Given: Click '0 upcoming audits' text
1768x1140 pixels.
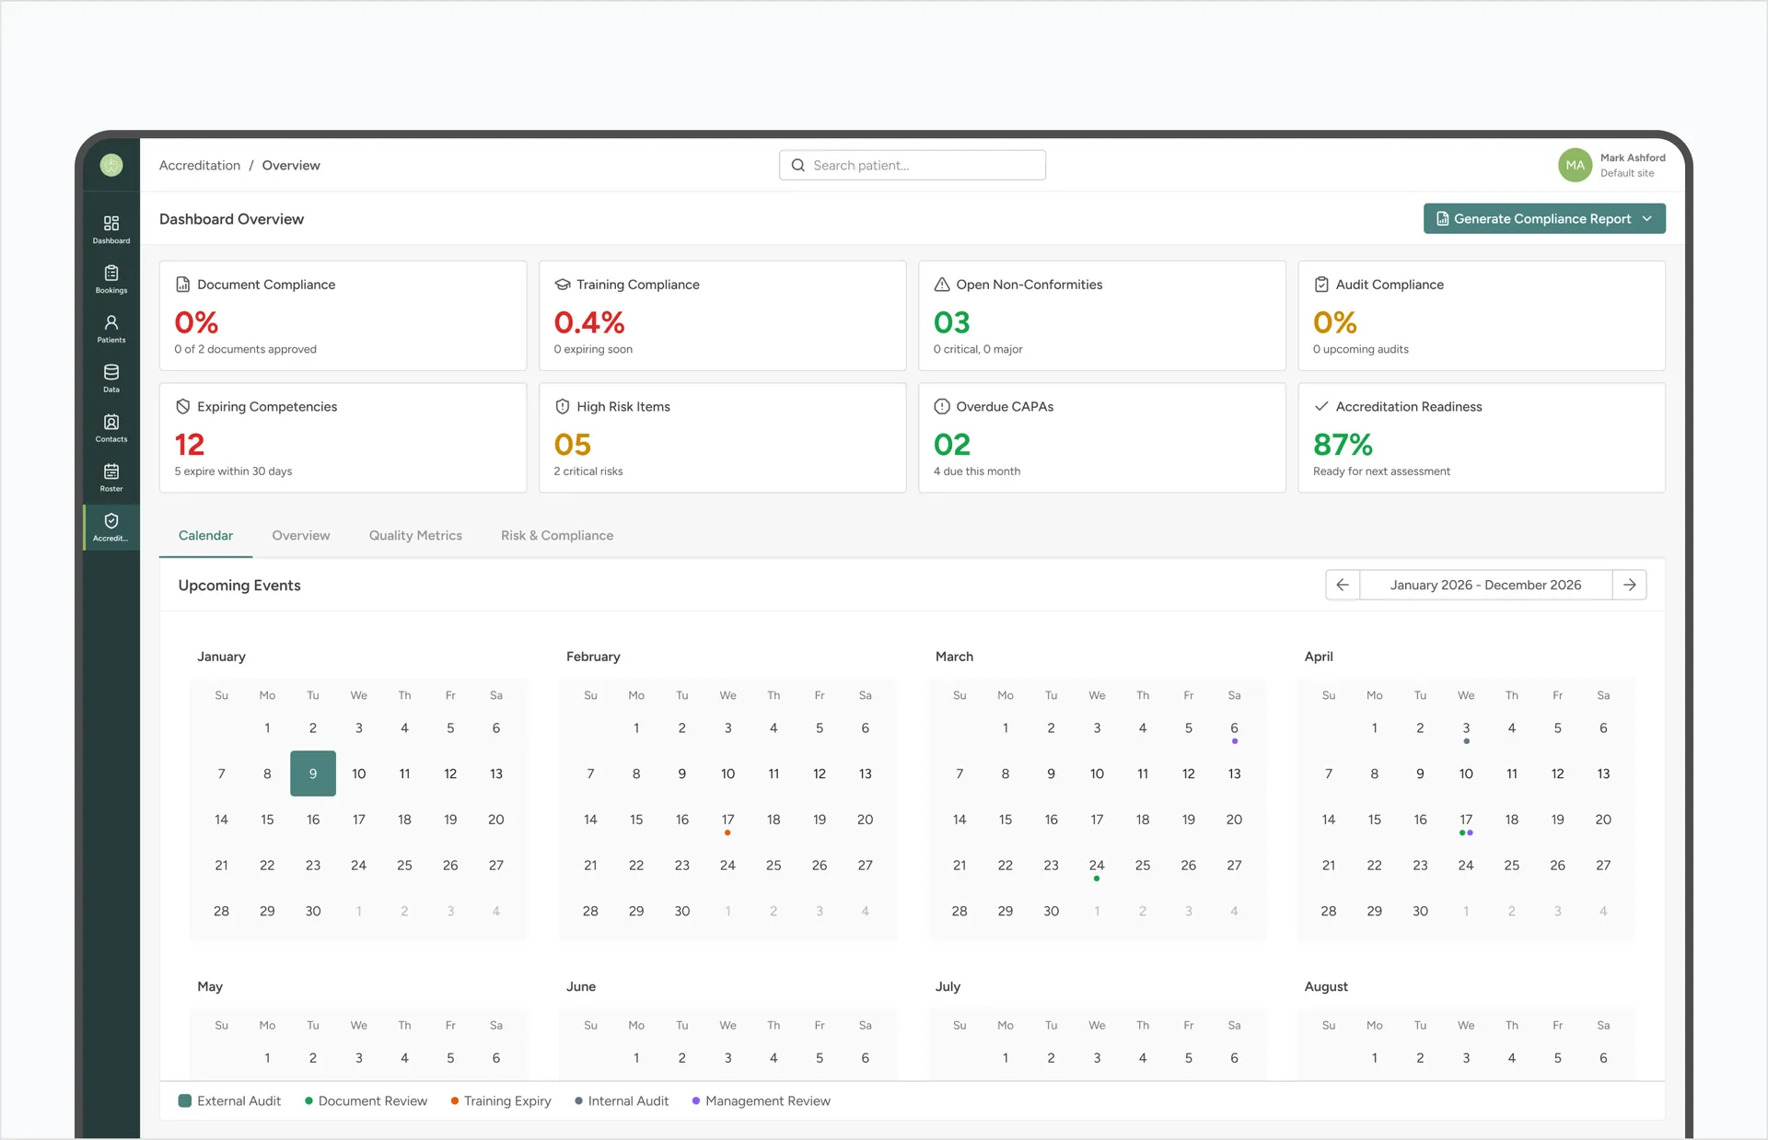Looking at the screenshot, I should [x=1360, y=349].
